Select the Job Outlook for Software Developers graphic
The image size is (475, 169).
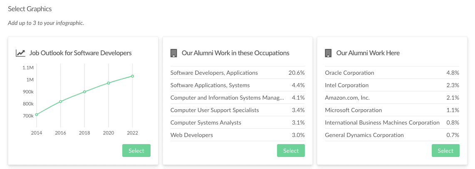(x=136, y=151)
